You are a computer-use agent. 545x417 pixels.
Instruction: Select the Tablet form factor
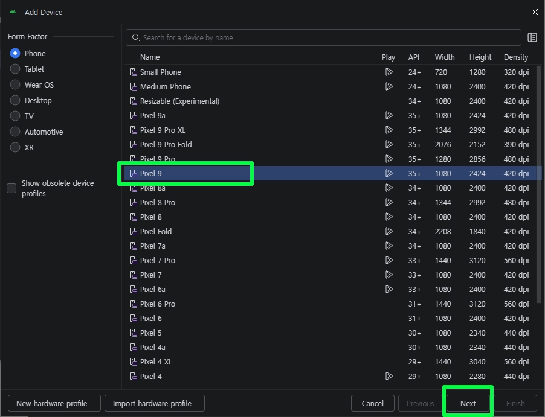(x=15, y=69)
